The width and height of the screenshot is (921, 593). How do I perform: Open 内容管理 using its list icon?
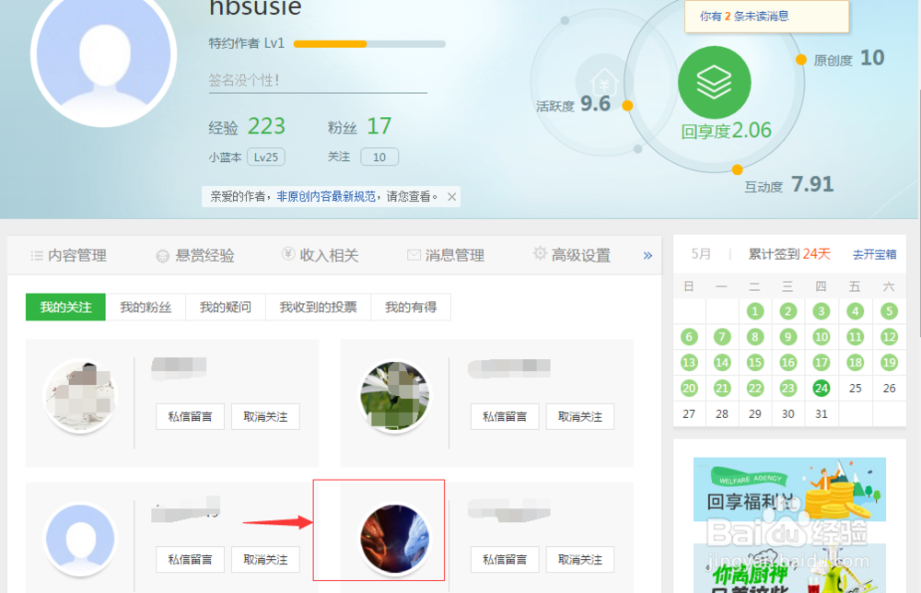tap(35, 255)
